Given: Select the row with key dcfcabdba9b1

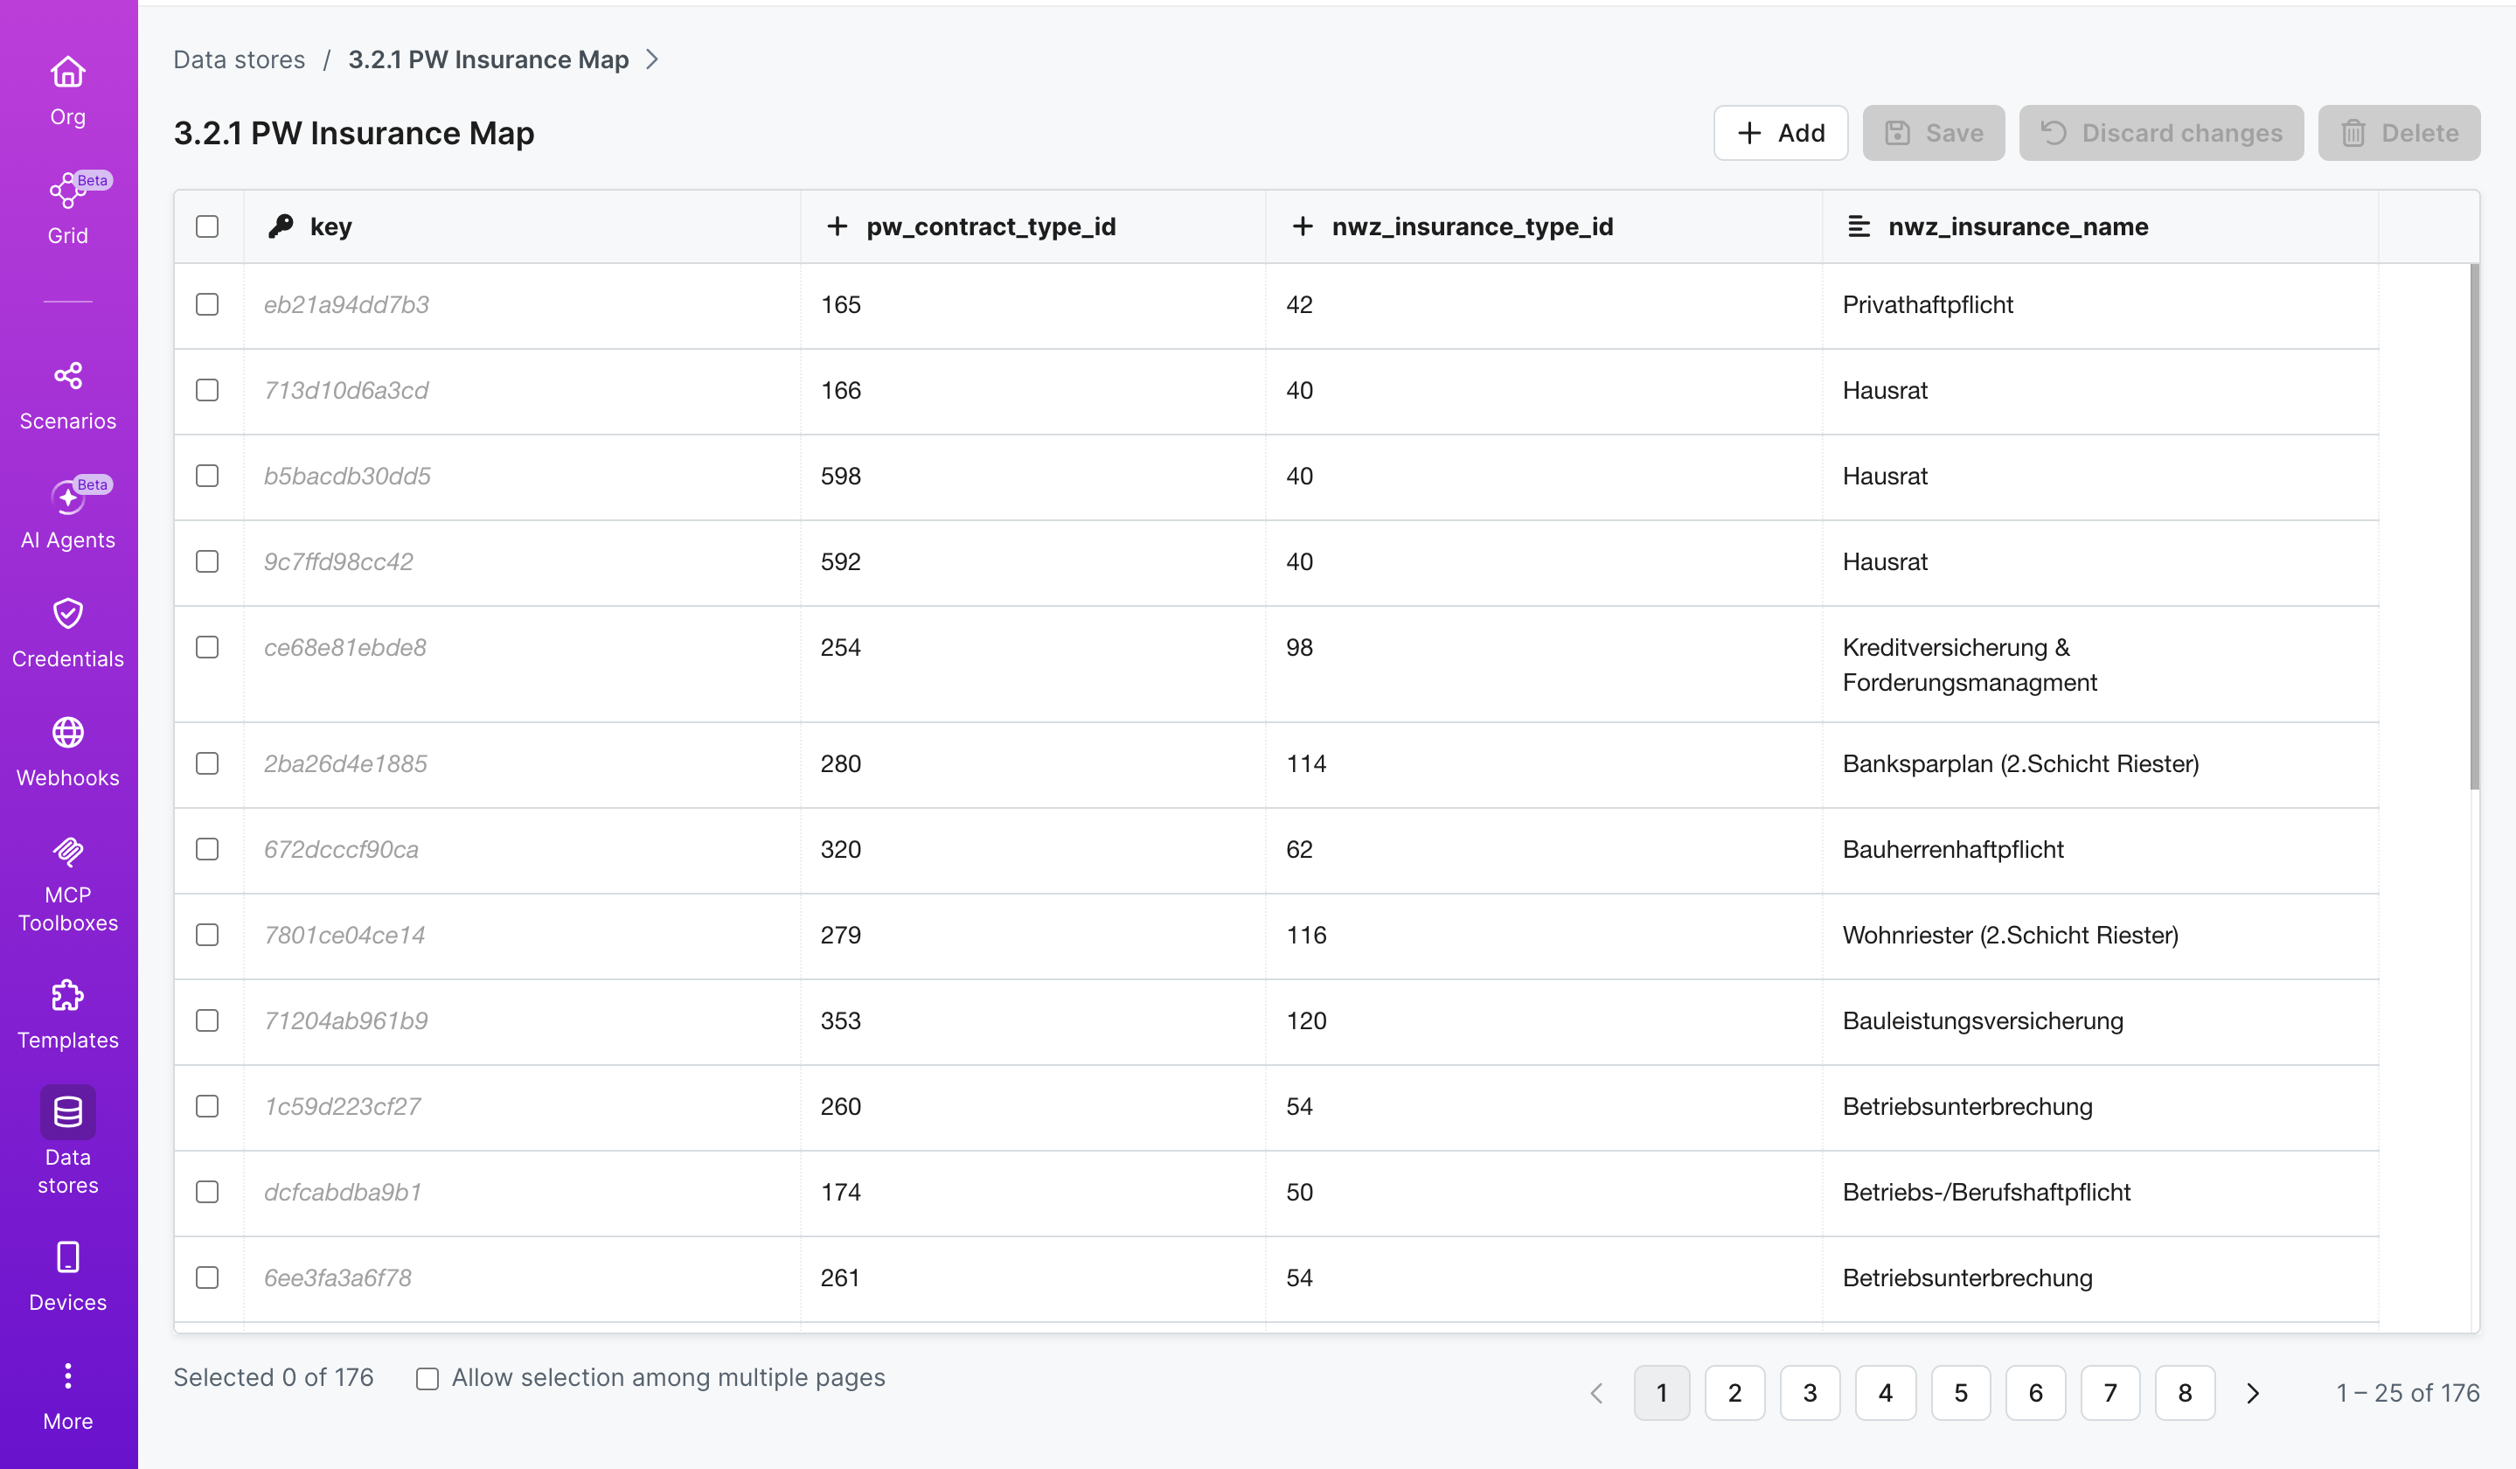Looking at the screenshot, I should [x=208, y=1194].
